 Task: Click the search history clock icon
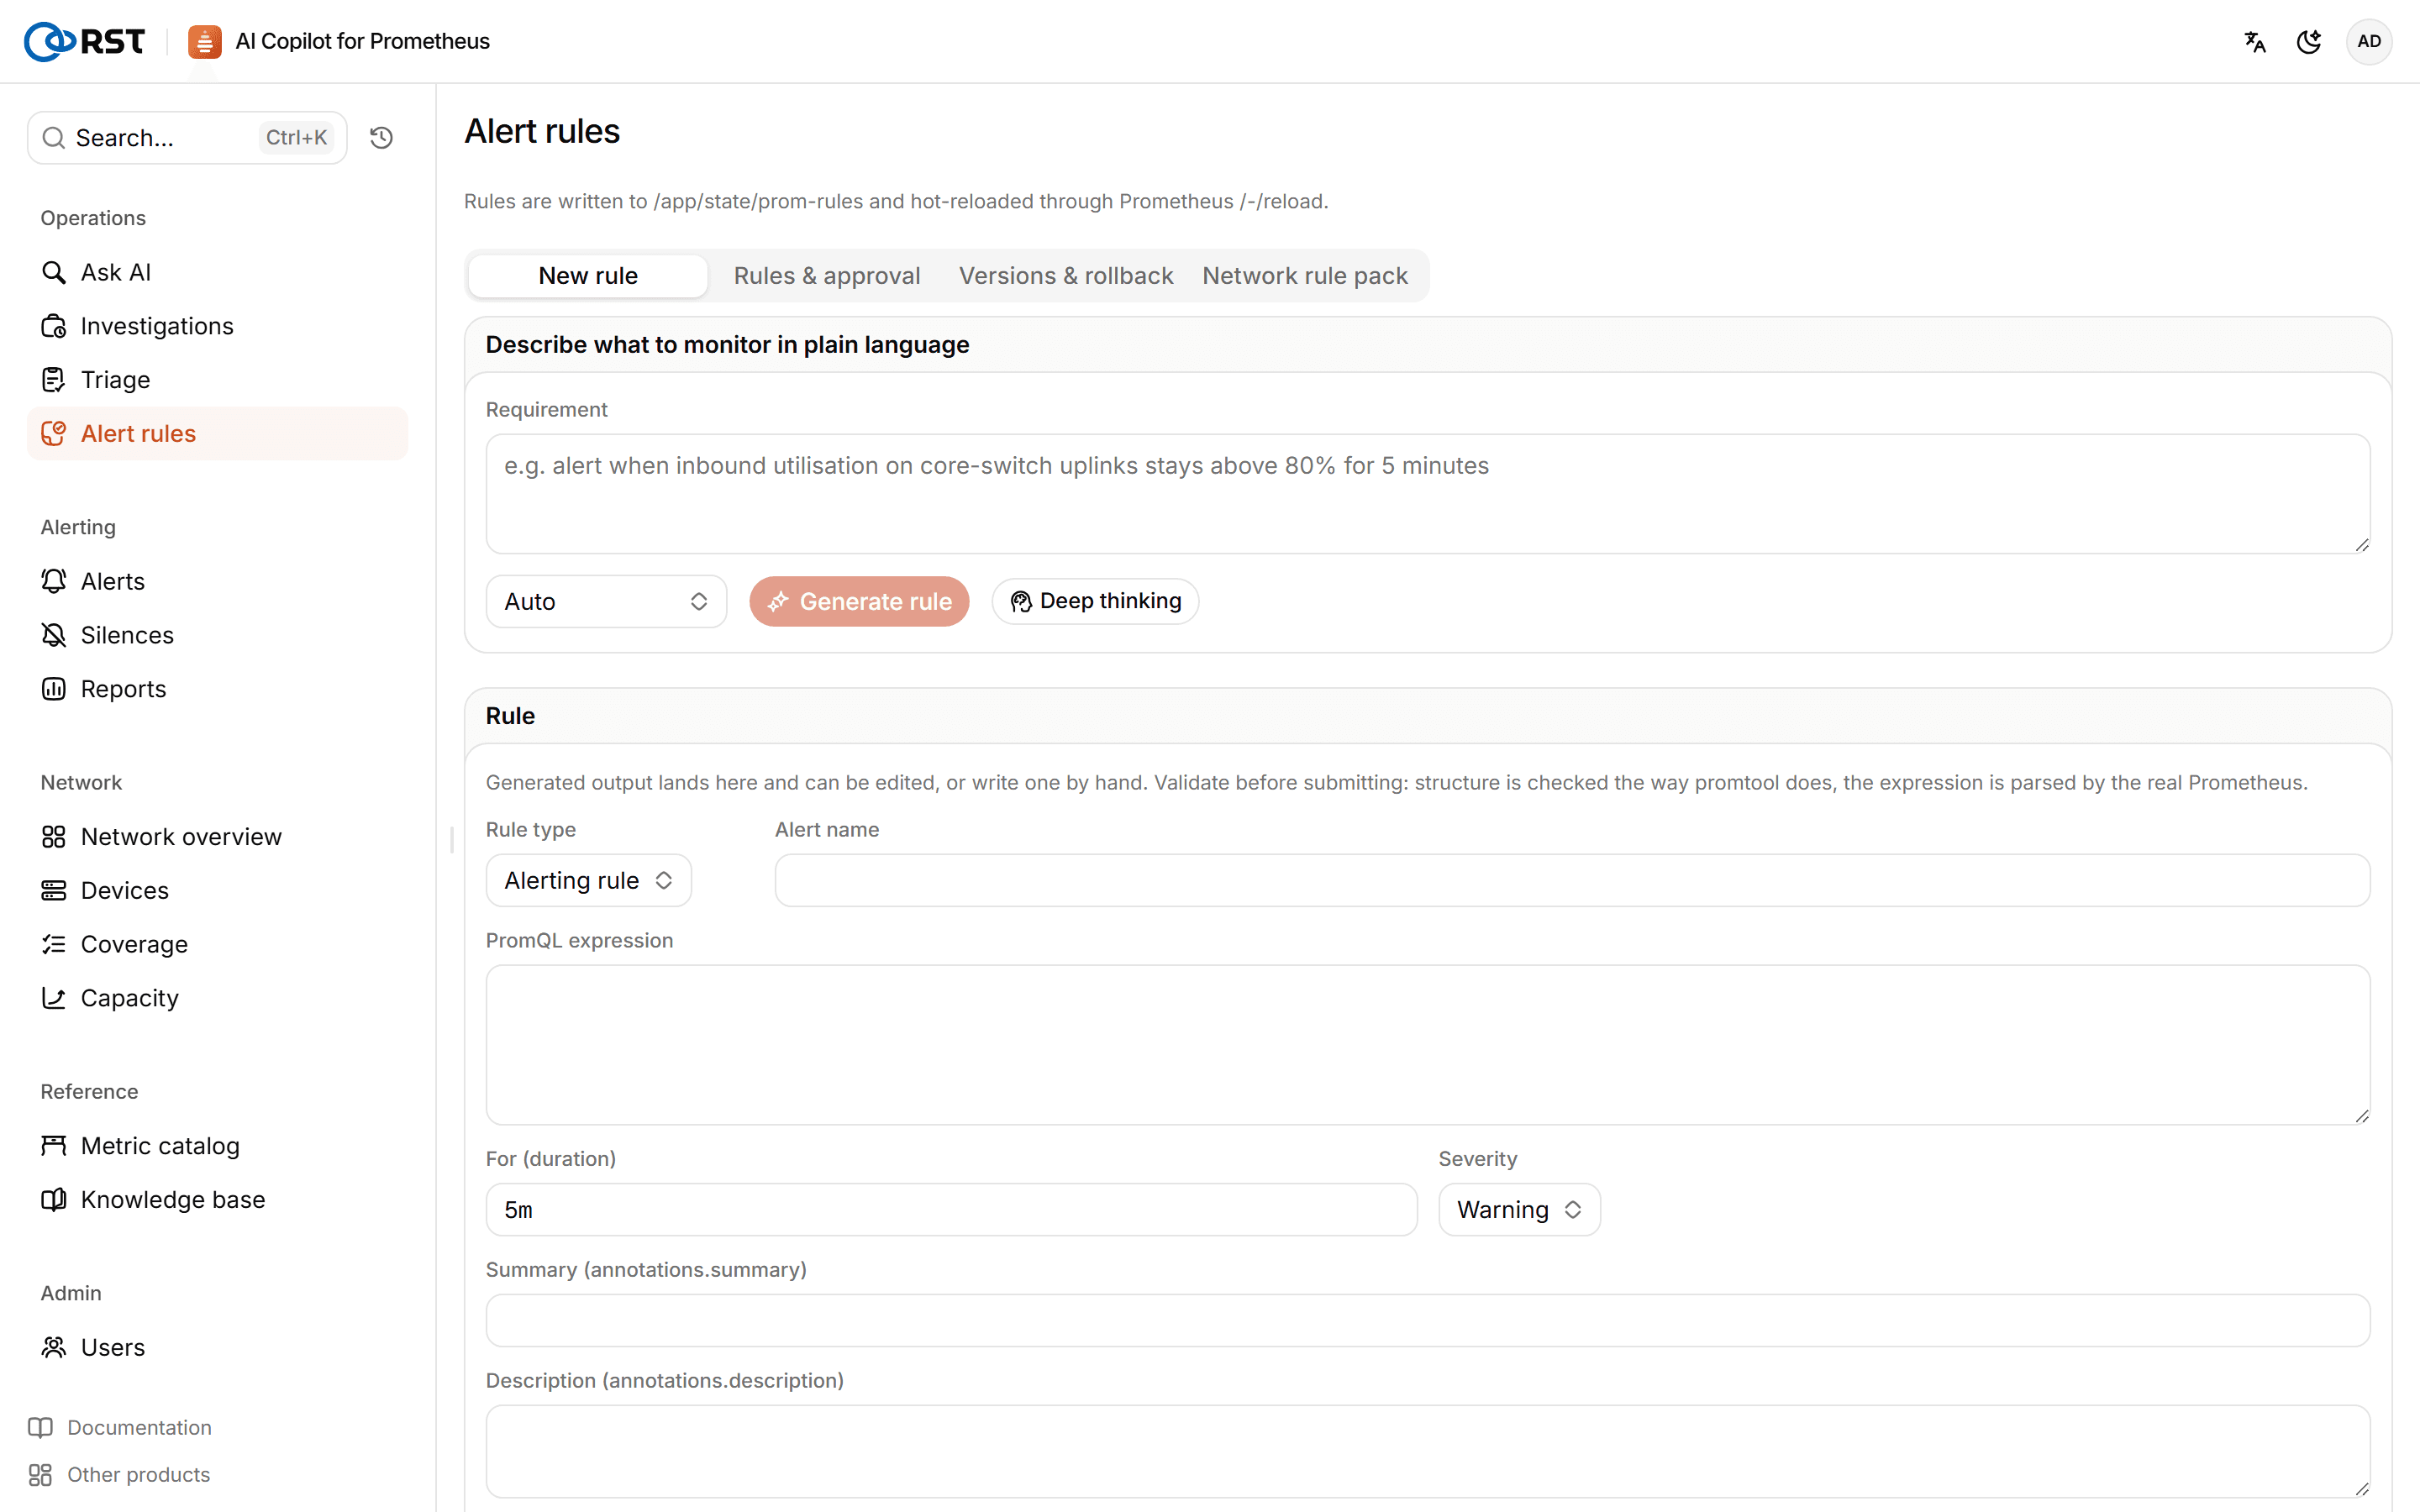coord(381,138)
